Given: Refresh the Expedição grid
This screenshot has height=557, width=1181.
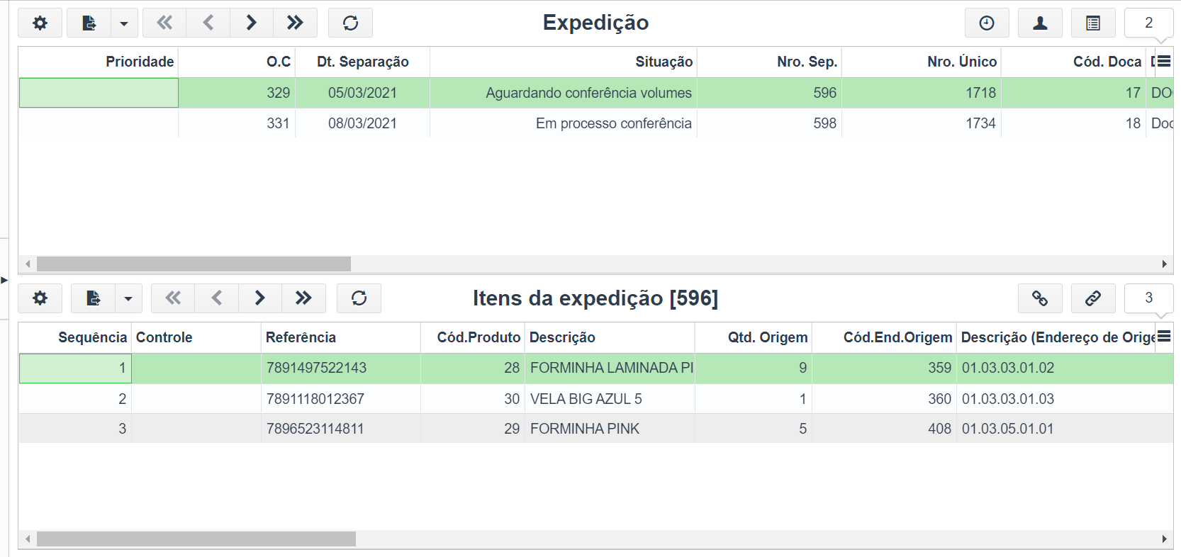Looking at the screenshot, I should [350, 23].
